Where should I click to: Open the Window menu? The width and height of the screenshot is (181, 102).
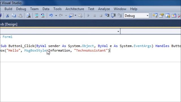[x=120, y=9]
